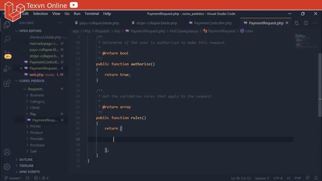
Task: Open editor more actions ellipsis
Action: [x=315, y=23]
